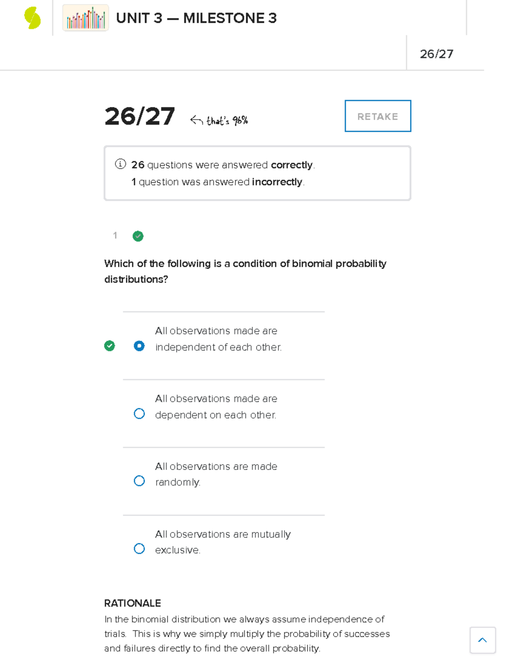
Task: Click the green checkmark beside question 1
Action: click(x=138, y=236)
